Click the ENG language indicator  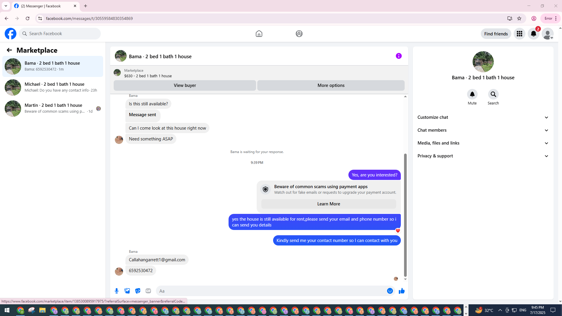point(523,310)
